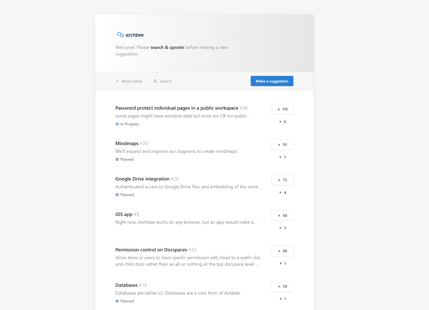Downvote the Password protect pages suggestion
The height and width of the screenshot is (310, 429).
click(x=282, y=122)
